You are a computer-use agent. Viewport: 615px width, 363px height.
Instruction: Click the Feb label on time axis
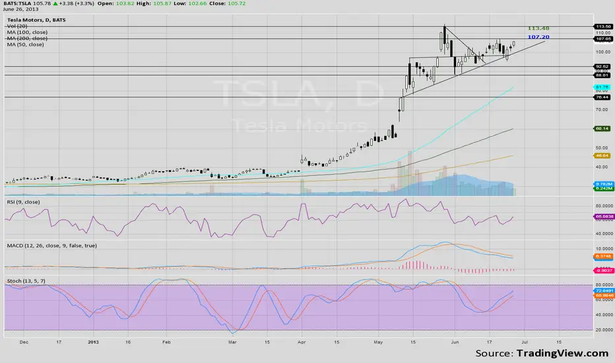click(x=166, y=342)
